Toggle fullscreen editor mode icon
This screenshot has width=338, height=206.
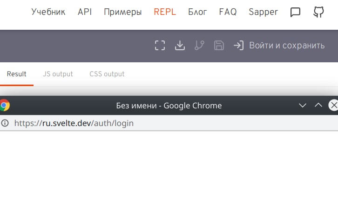(160, 46)
